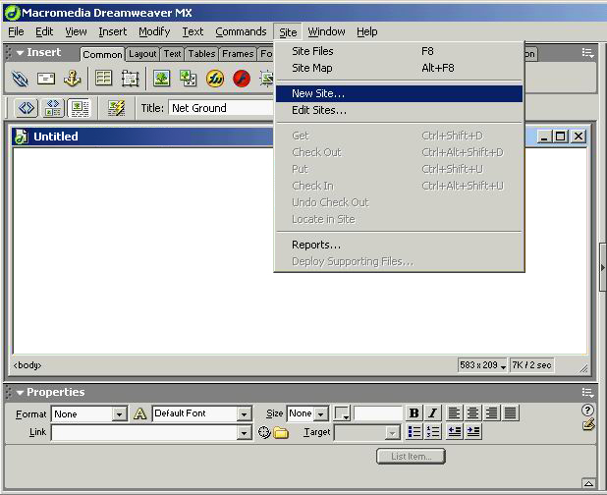Open the text color picker swatch
The image size is (607, 495).
[x=342, y=413]
